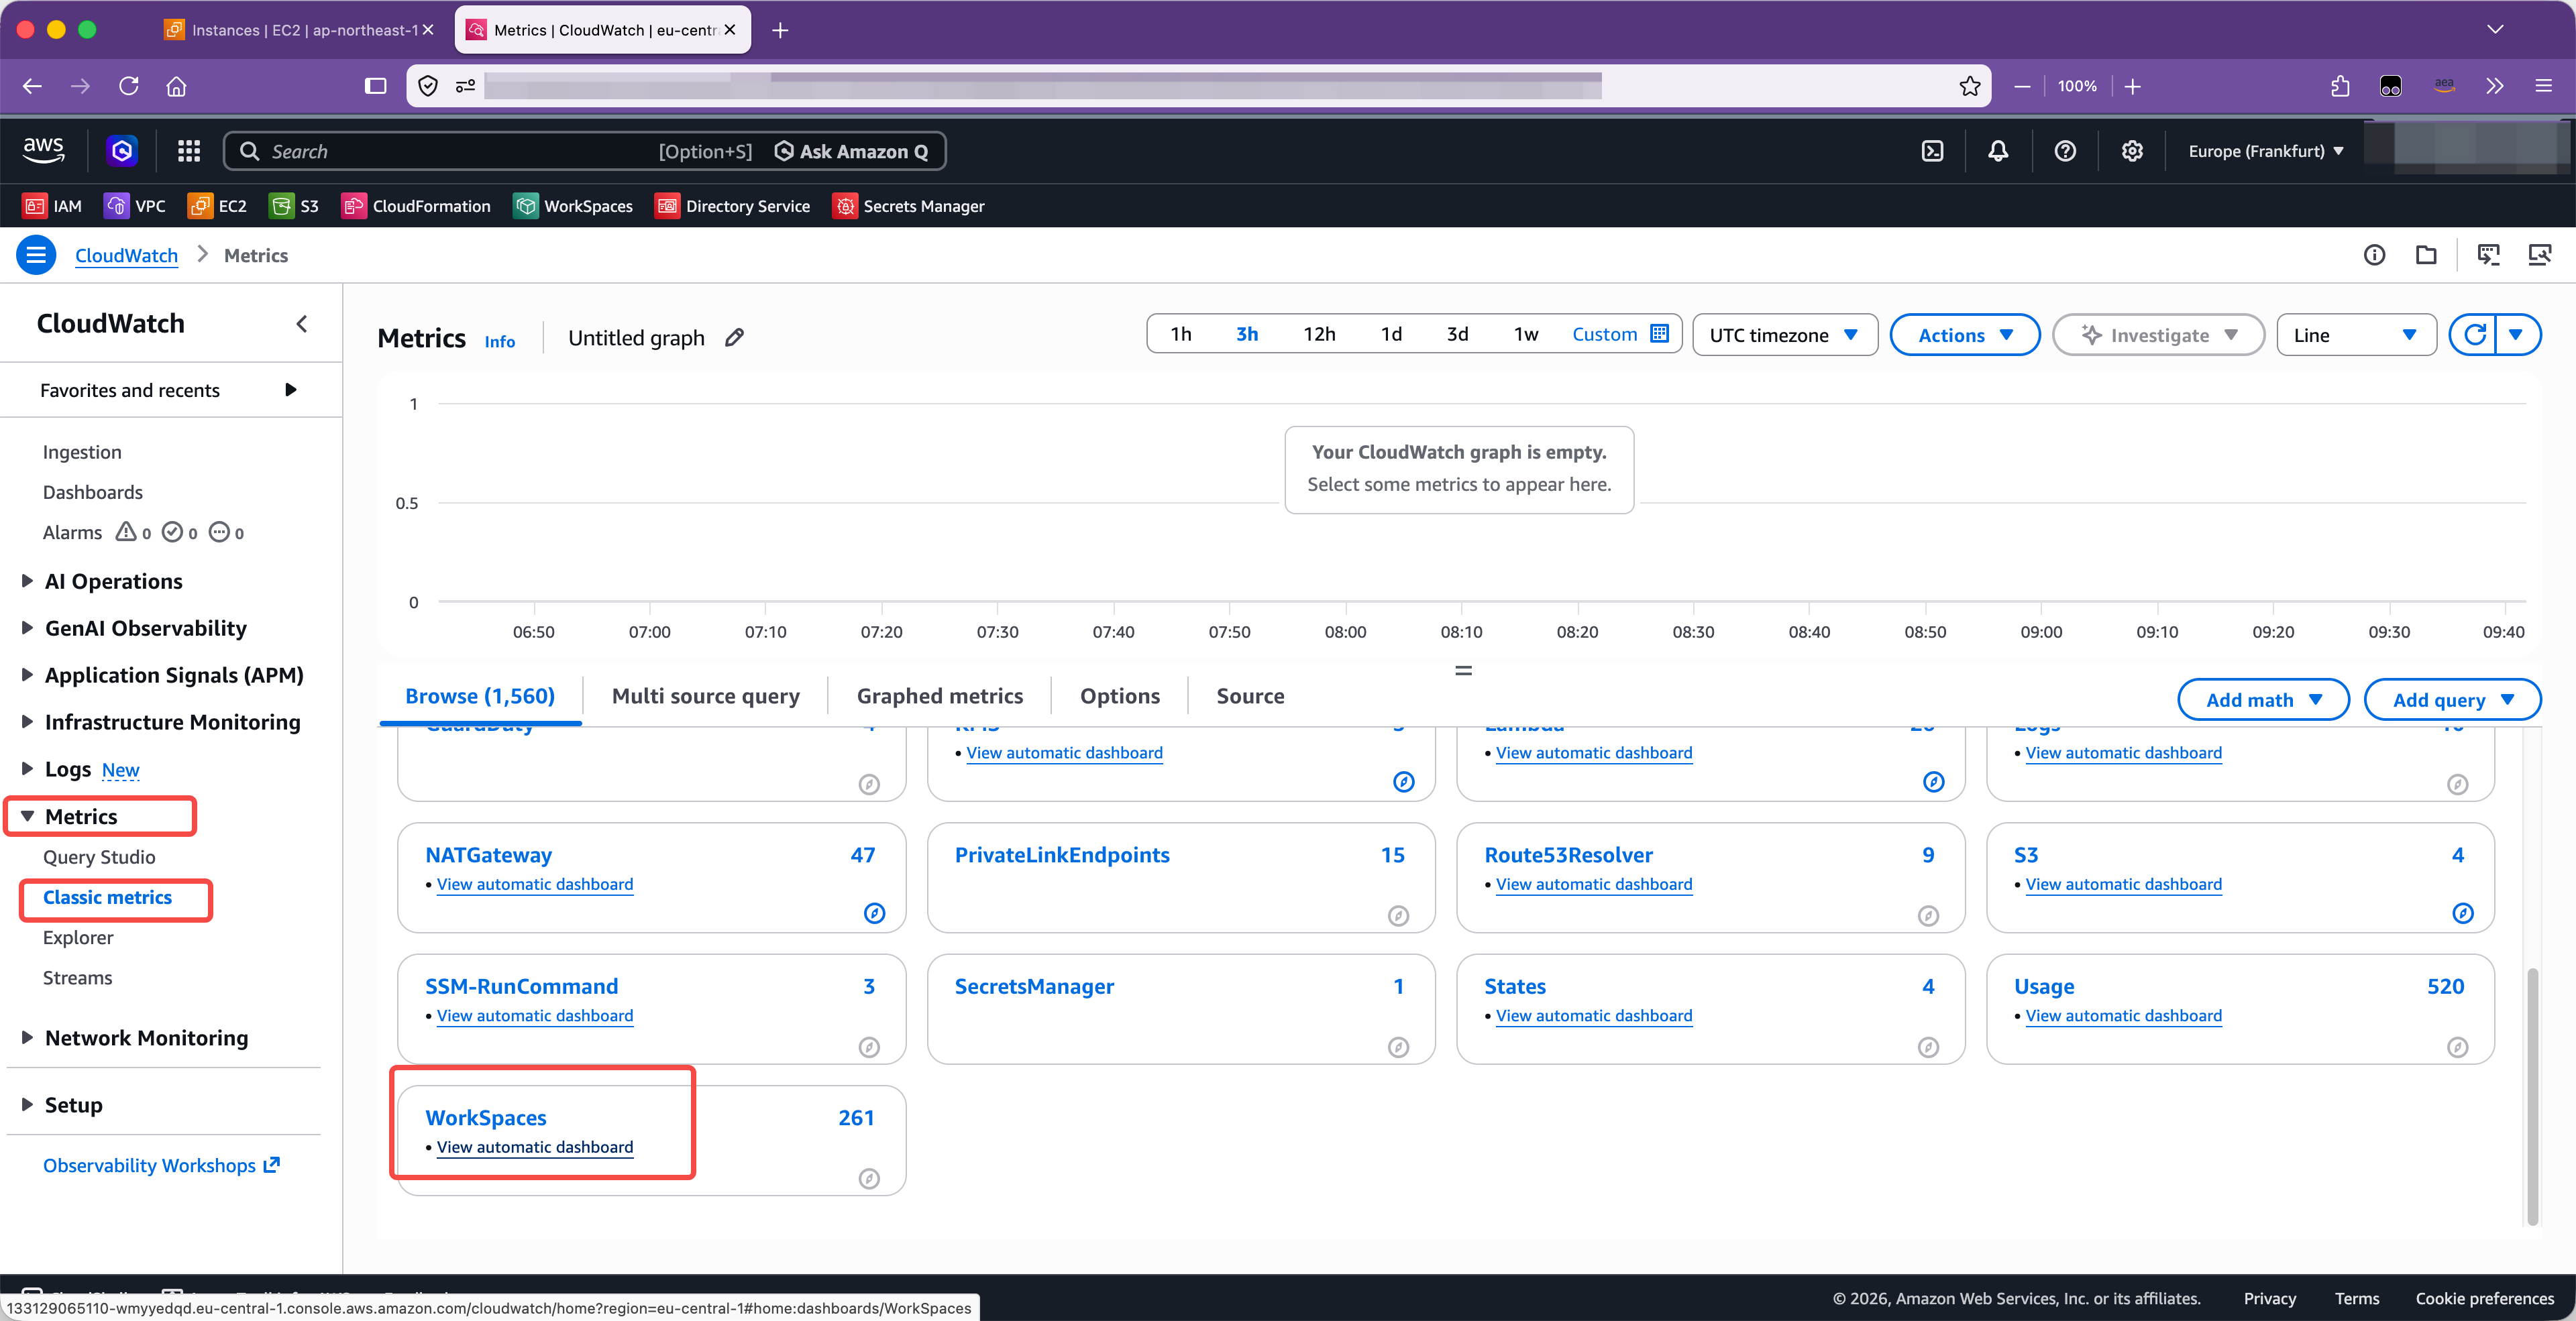Open the WorkSpaces metrics namespace

click(485, 1117)
